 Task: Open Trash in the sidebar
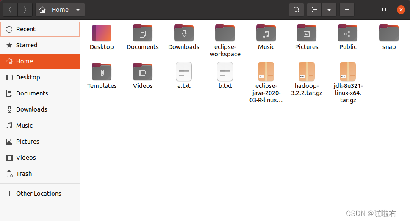pos(40,174)
